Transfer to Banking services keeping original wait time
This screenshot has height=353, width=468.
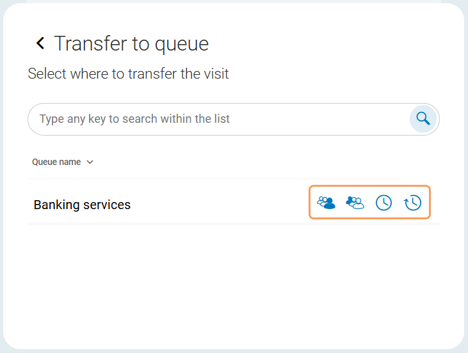[x=412, y=203]
